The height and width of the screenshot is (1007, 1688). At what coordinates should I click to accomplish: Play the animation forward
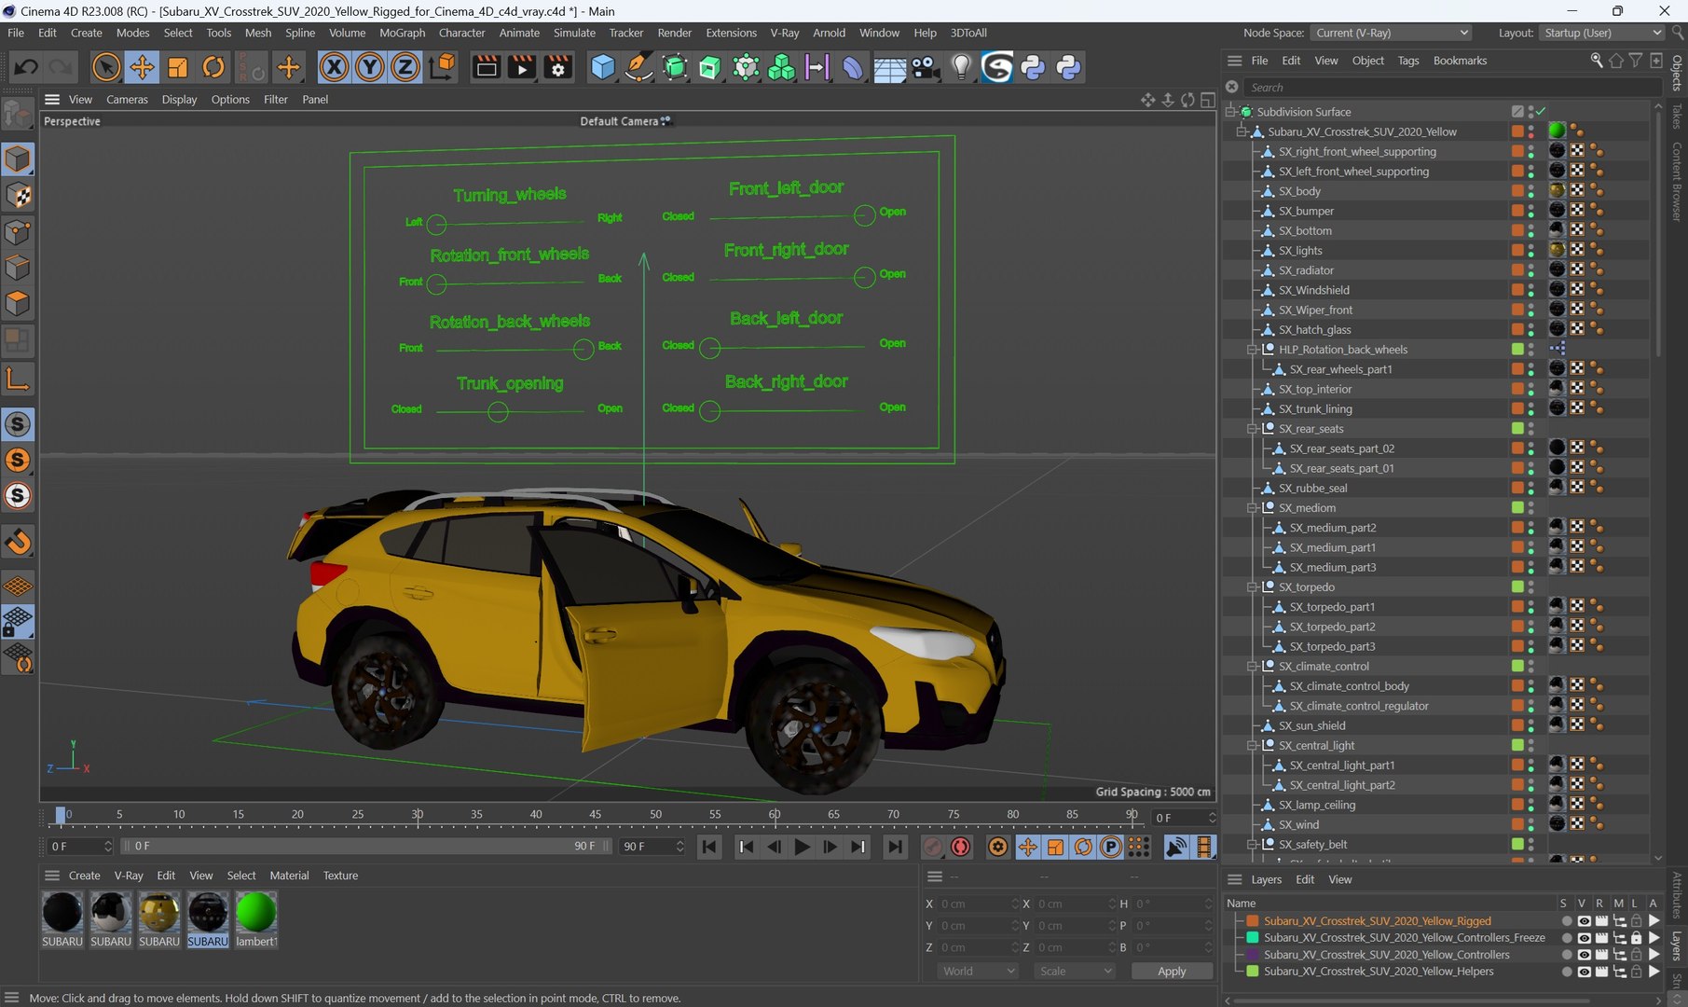coord(802,847)
